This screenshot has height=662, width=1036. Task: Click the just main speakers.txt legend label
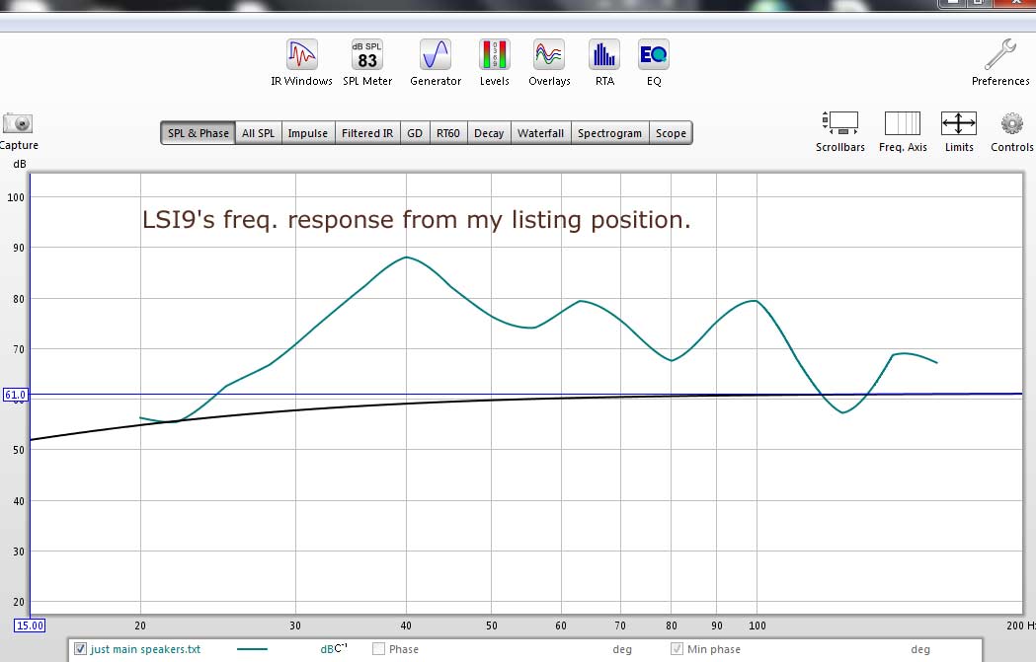145,649
